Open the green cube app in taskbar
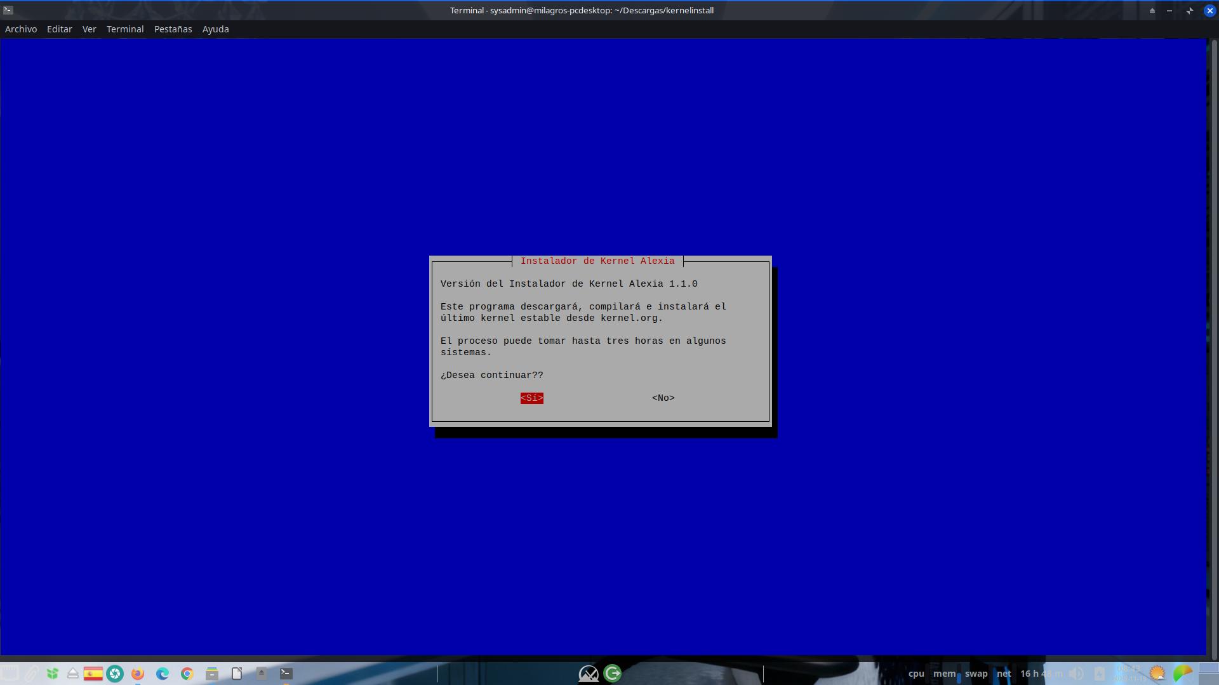The width and height of the screenshot is (1219, 685). (52, 674)
